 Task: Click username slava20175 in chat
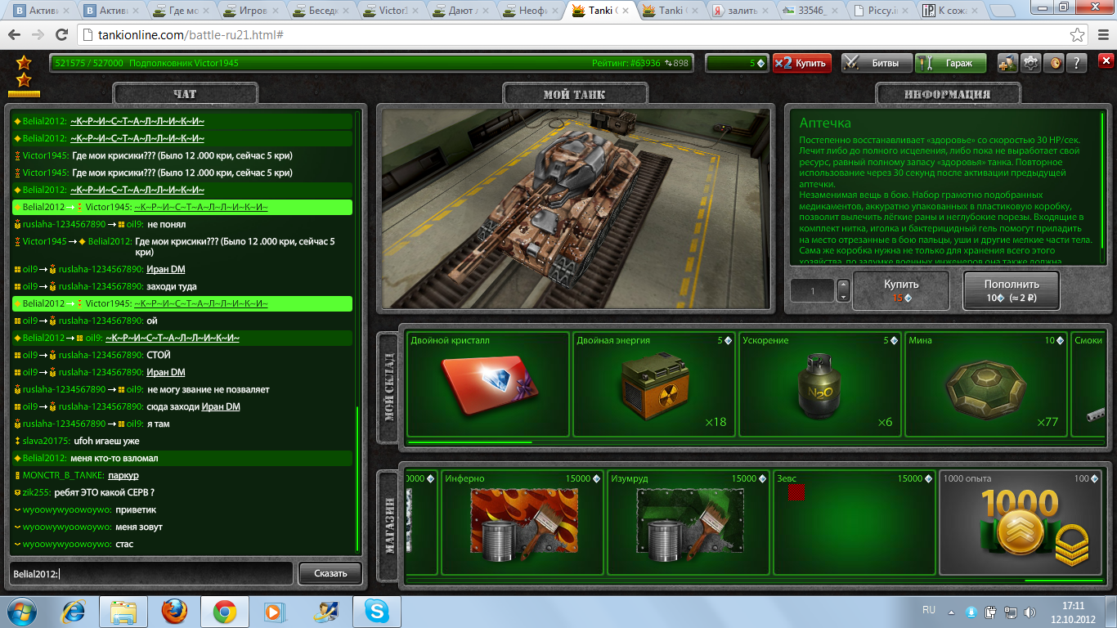47,441
